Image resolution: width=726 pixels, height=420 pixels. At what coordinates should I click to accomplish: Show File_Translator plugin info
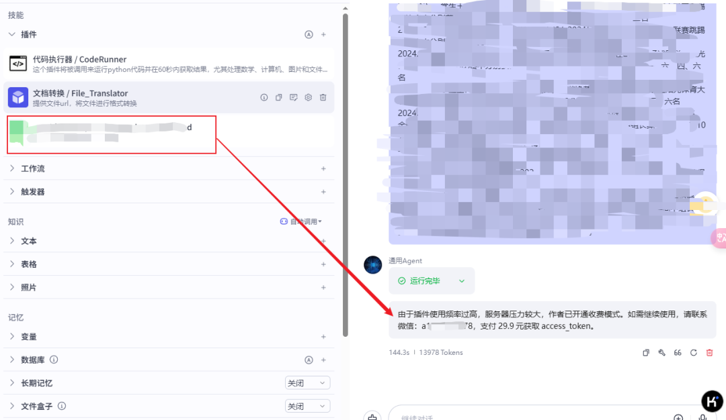[264, 97]
